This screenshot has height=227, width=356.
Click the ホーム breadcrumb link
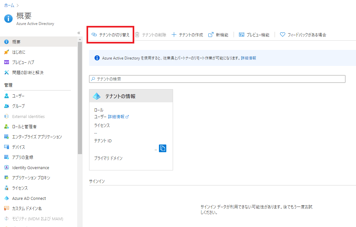tap(9, 5)
